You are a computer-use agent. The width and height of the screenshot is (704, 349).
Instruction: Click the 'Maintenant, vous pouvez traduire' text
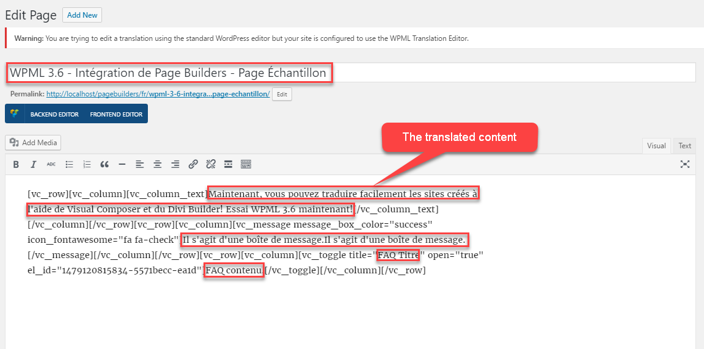[284, 194]
